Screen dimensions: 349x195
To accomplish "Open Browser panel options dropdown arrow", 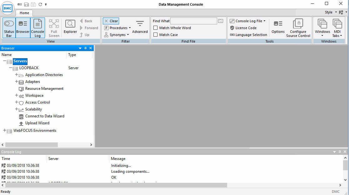I will coord(80,48).
